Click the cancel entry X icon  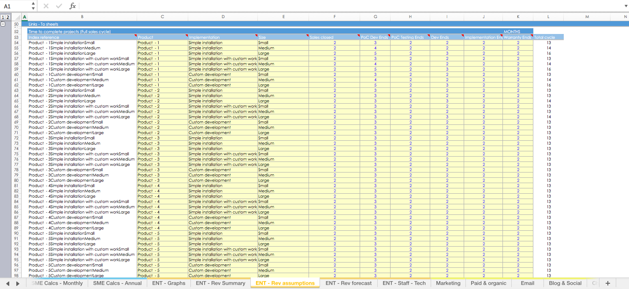[x=46, y=6]
